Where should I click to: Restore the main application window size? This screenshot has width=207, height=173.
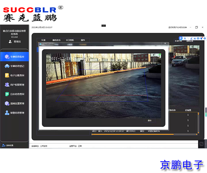point(196,27)
